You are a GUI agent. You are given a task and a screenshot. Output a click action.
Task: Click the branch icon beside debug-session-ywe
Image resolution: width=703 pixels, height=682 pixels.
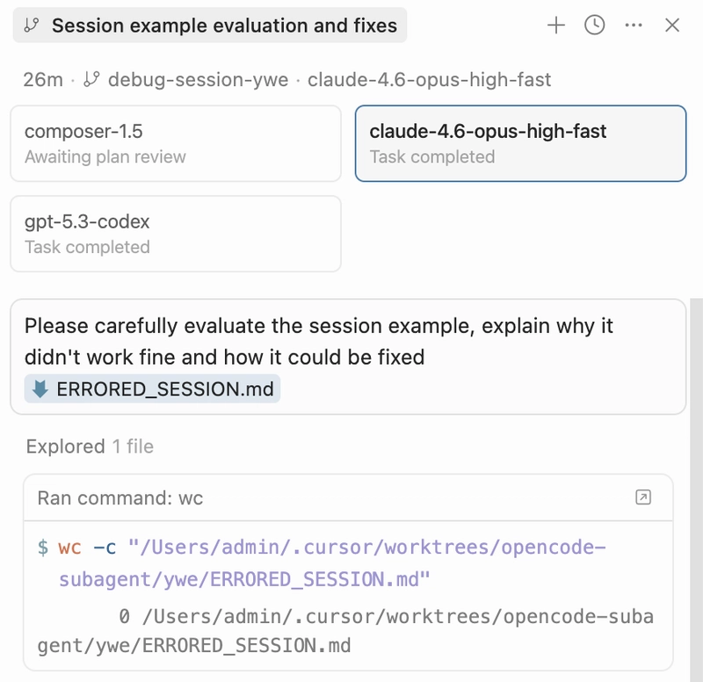point(91,80)
